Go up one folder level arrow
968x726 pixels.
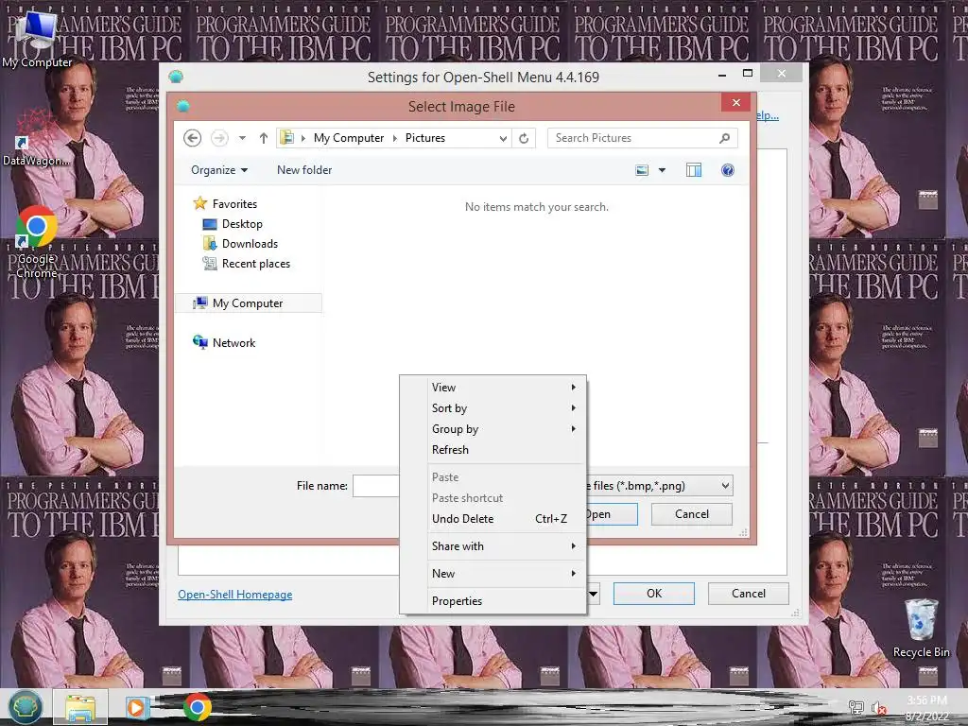(x=264, y=138)
